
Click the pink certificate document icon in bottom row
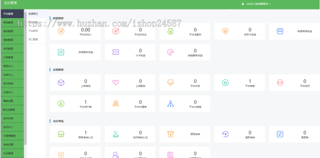[170, 155]
